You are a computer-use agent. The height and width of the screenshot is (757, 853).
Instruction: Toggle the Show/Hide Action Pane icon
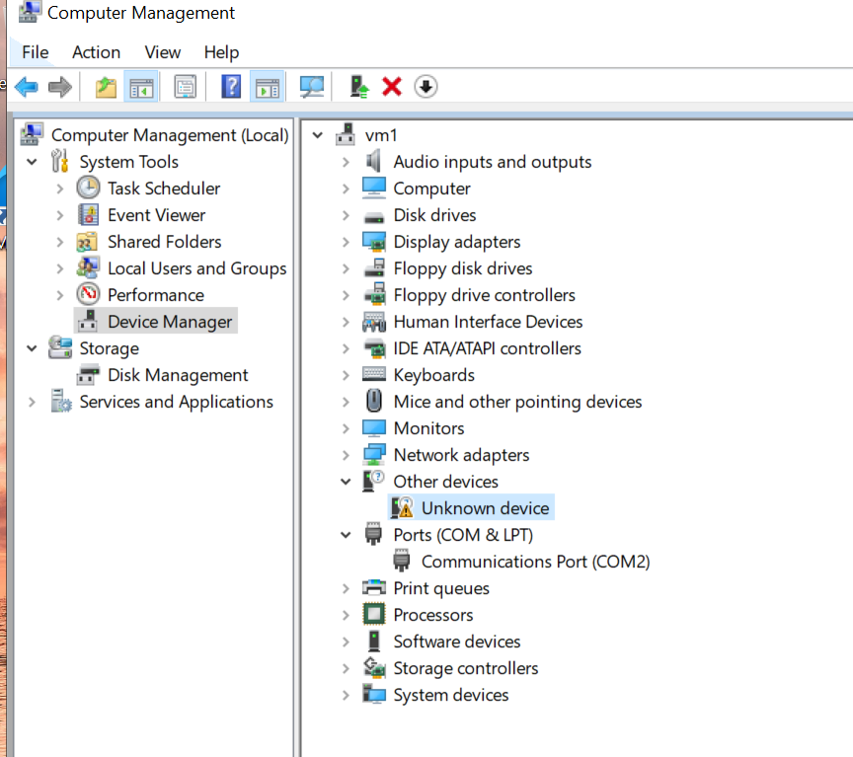tap(268, 87)
